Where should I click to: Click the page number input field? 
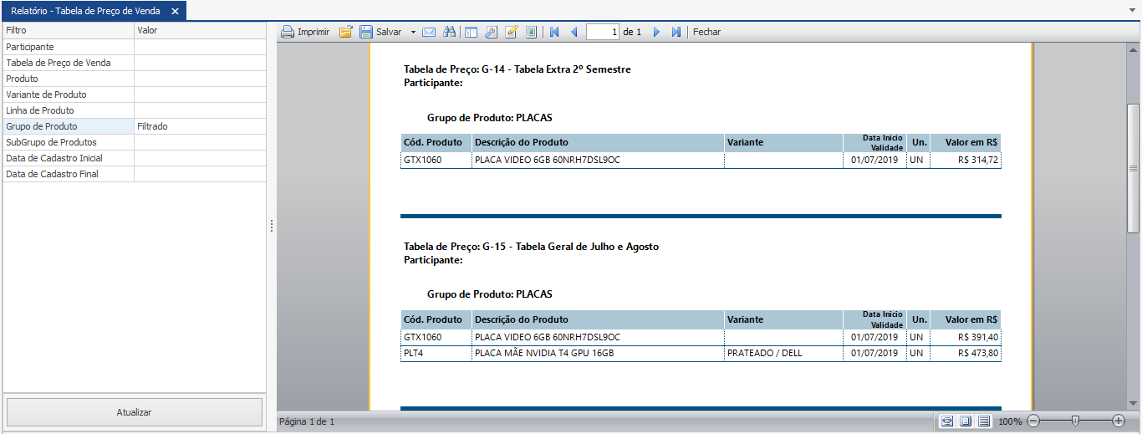[603, 32]
